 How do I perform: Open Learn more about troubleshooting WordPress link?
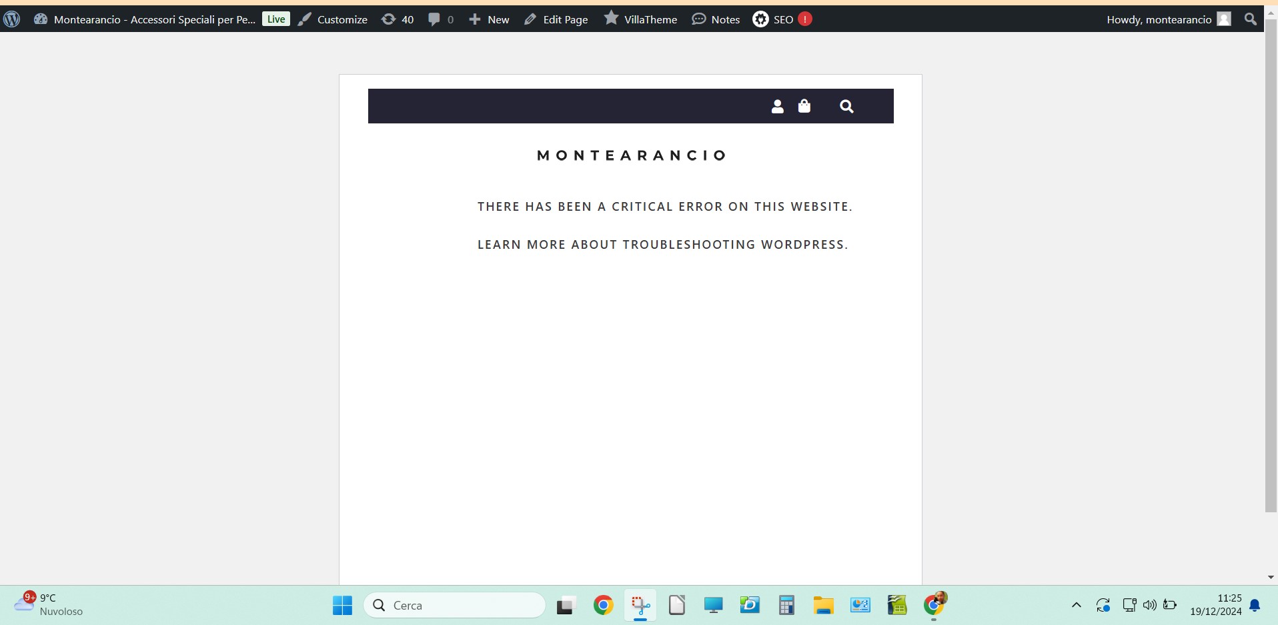pos(662,245)
